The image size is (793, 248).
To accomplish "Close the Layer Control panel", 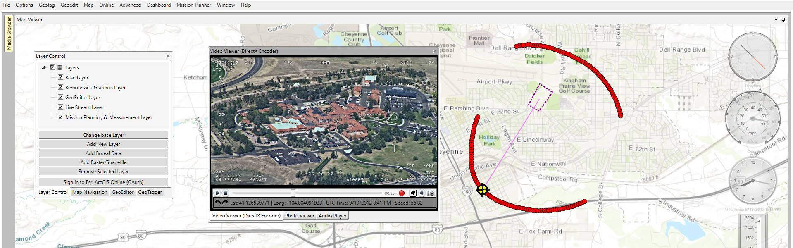I will click(x=168, y=56).
